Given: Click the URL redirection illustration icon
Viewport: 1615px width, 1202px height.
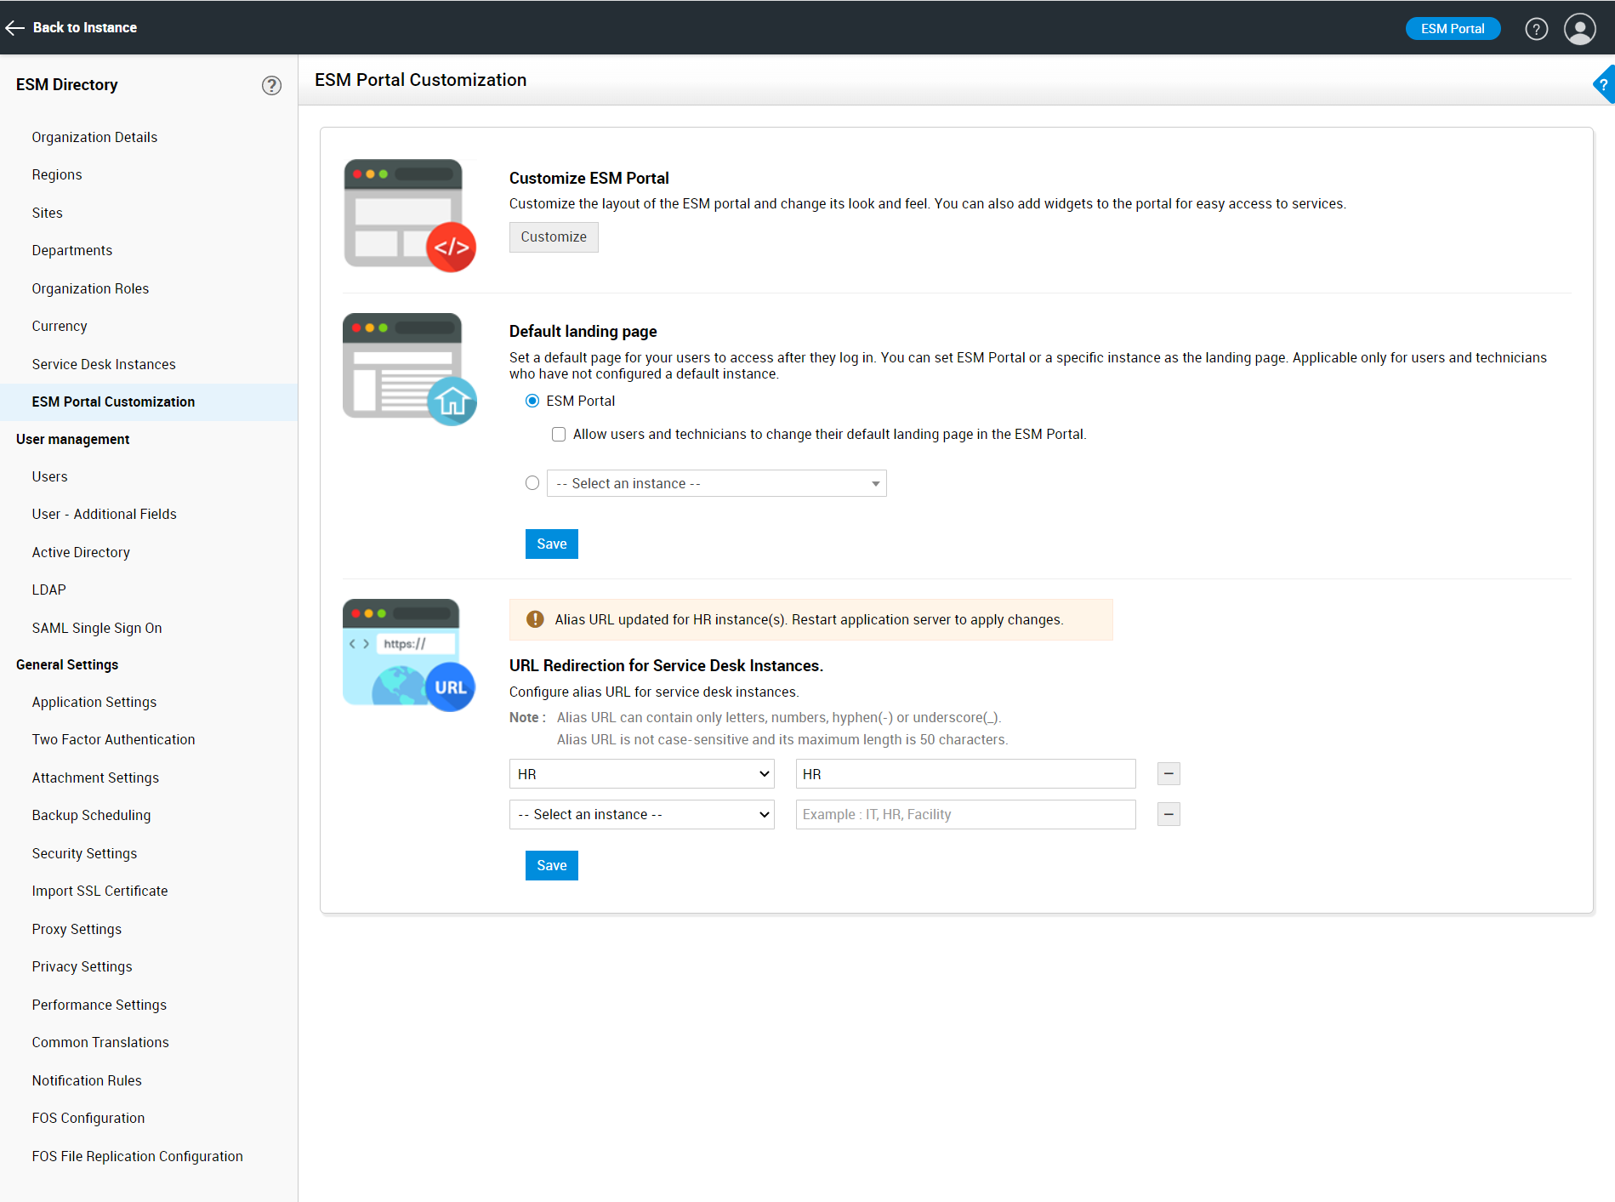Looking at the screenshot, I should click(409, 654).
